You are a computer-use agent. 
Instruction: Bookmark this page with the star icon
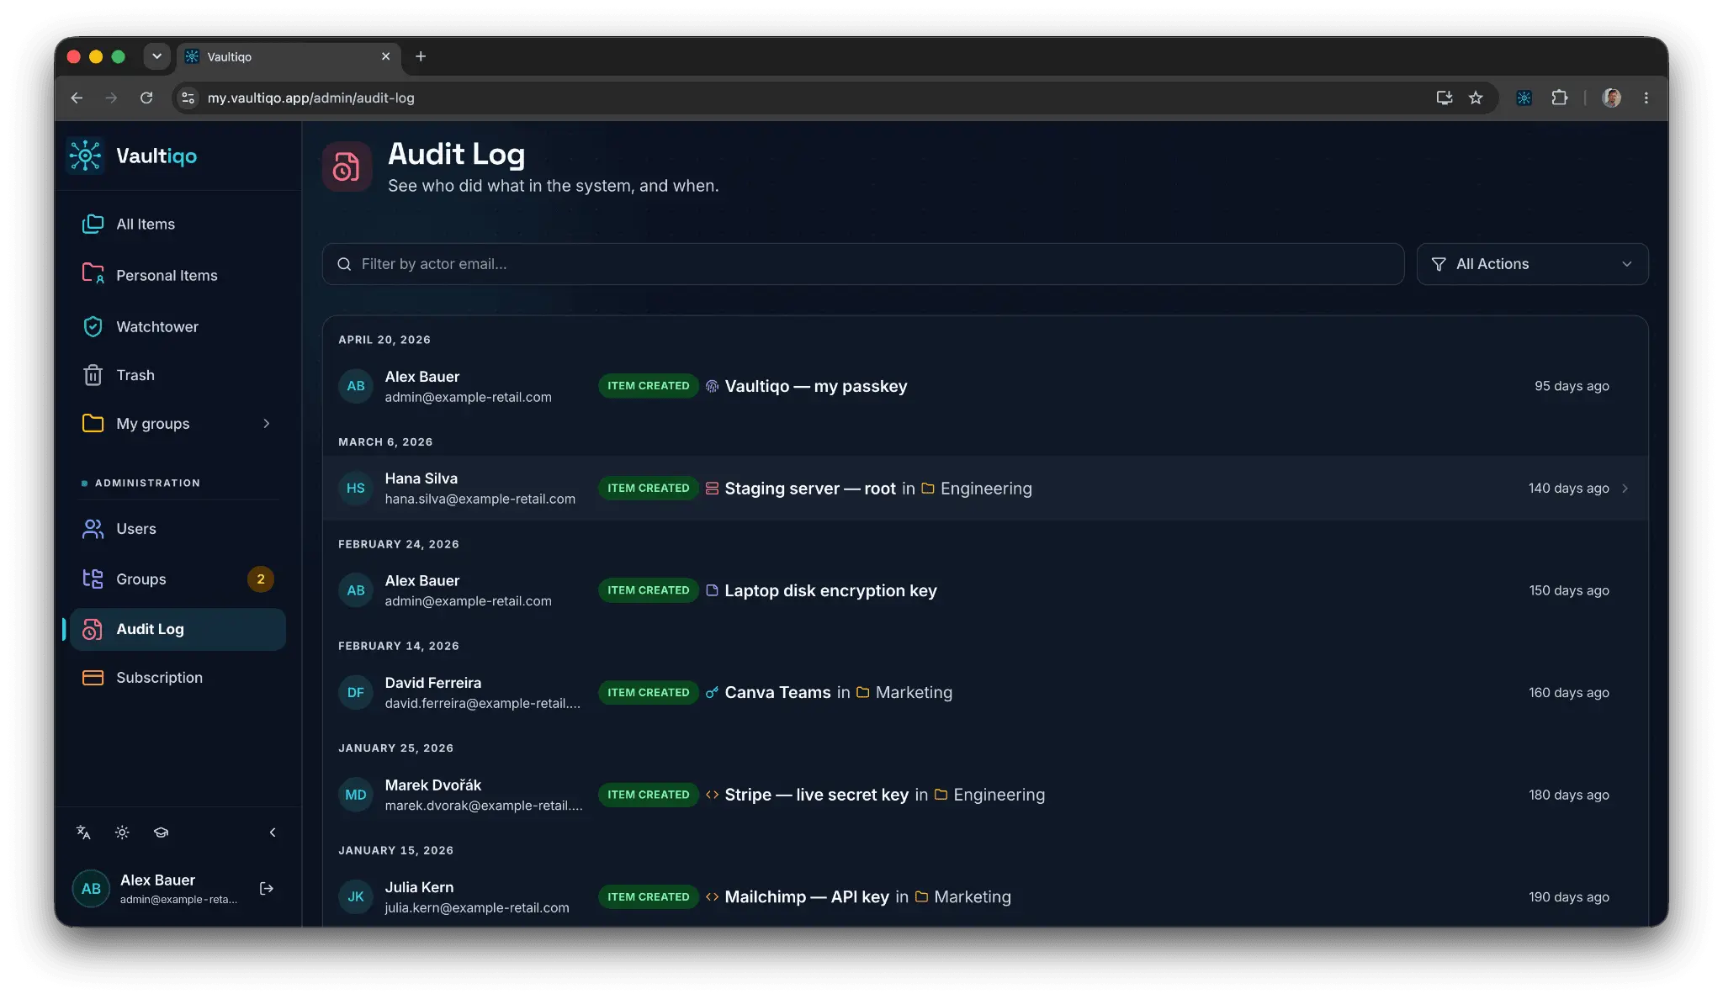(x=1476, y=98)
